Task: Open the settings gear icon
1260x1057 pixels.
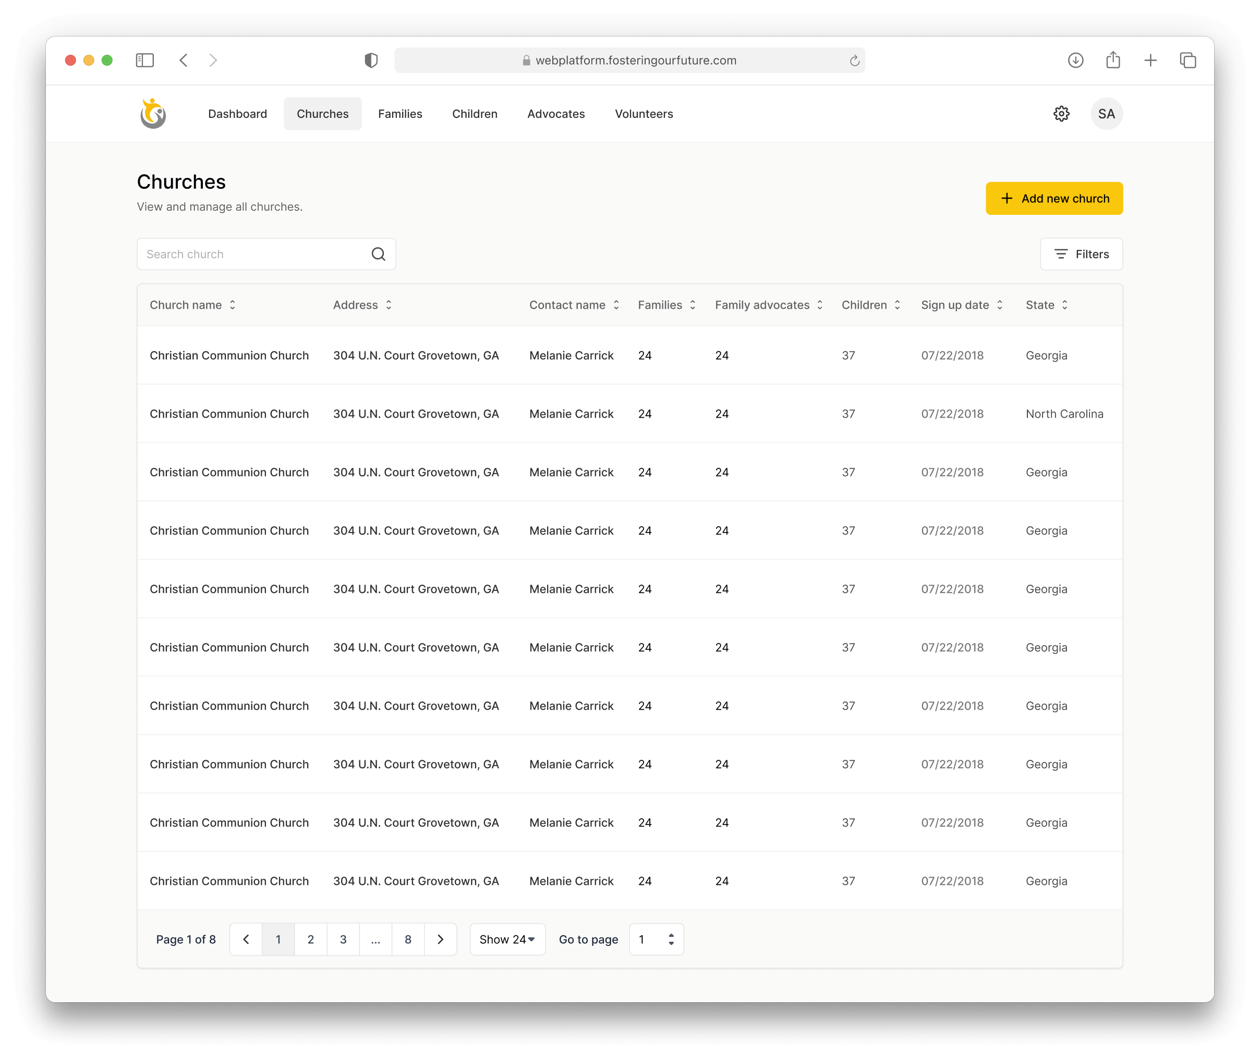Action: pyautogui.click(x=1061, y=114)
